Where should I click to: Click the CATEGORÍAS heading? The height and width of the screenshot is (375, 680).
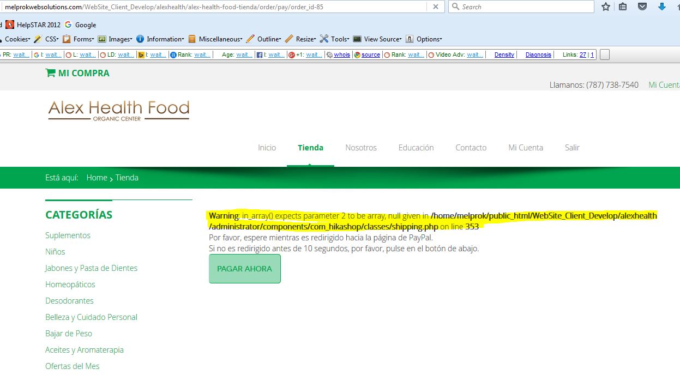(x=79, y=215)
